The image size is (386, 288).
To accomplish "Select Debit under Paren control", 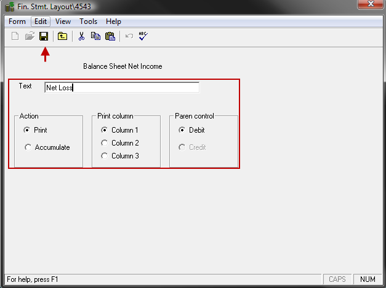I will coord(182,130).
